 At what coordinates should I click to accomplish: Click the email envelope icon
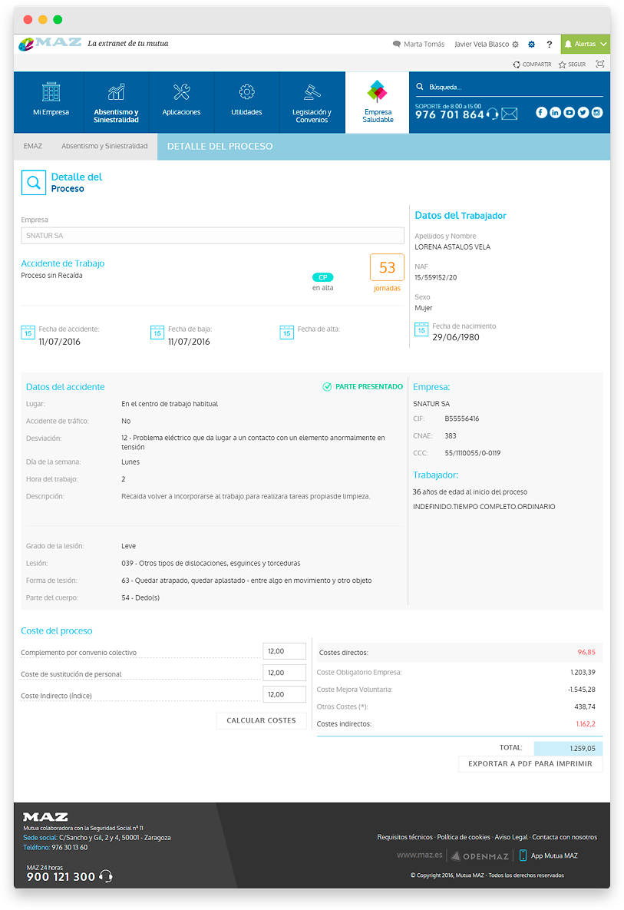tap(510, 114)
